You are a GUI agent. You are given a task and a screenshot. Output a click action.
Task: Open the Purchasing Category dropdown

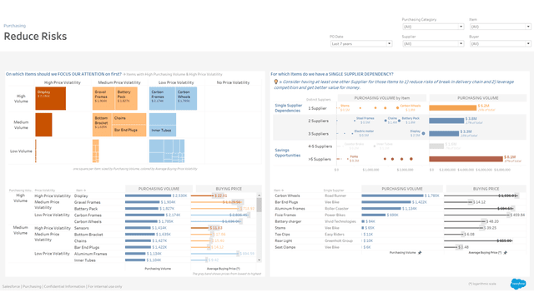[x=433, y=27]
